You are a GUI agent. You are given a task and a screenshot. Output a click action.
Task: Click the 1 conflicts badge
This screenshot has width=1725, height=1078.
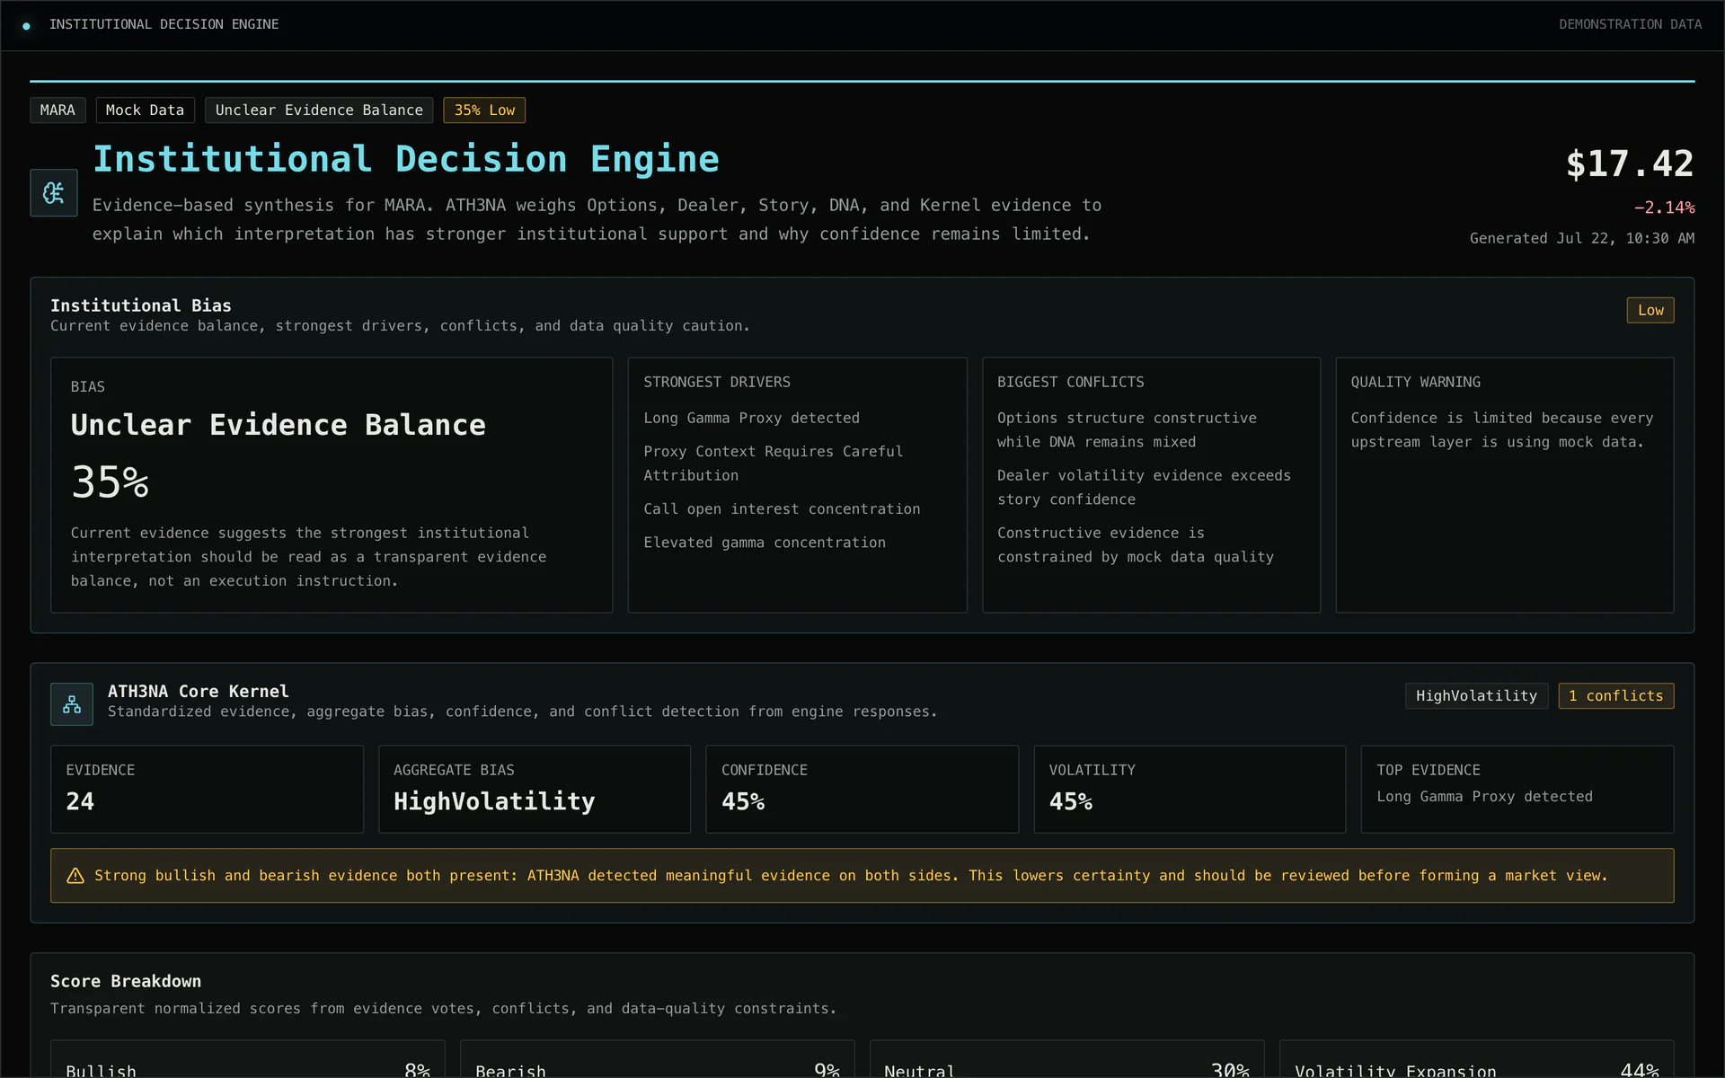(1615, 696)
